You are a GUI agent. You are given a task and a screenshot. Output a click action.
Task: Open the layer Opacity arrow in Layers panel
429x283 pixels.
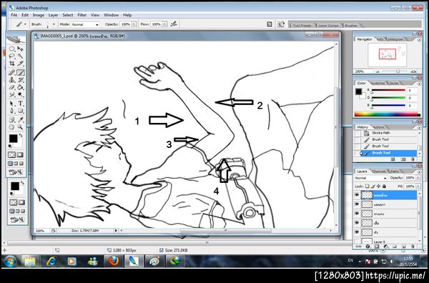tap(418, 178)
